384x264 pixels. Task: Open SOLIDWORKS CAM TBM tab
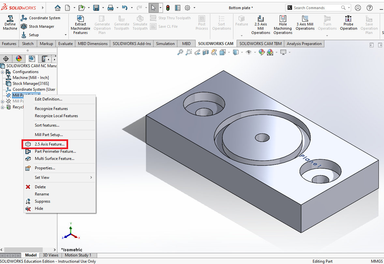(260, 44)
